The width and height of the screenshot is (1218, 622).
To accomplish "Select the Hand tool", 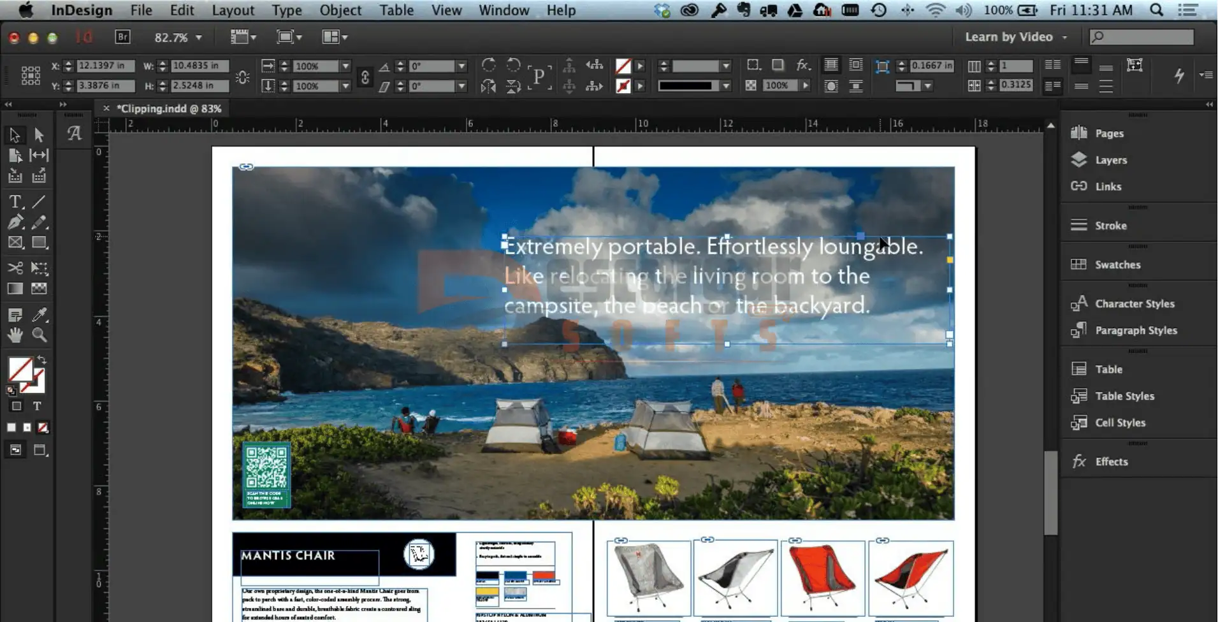I will (x=15, y=335).
